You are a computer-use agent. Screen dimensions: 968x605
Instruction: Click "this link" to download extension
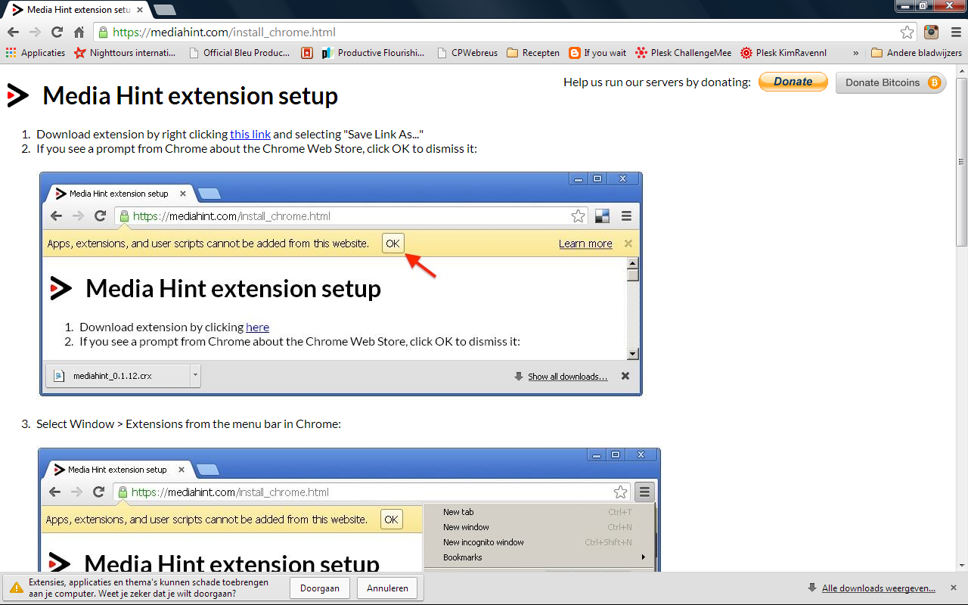click(250, 134)
